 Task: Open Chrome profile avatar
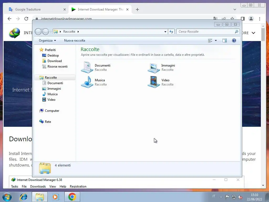pyautogui.click(x=251, y=19)
